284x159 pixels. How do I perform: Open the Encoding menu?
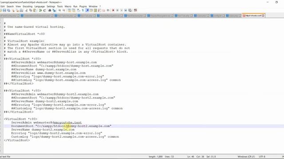pos(28,6)
